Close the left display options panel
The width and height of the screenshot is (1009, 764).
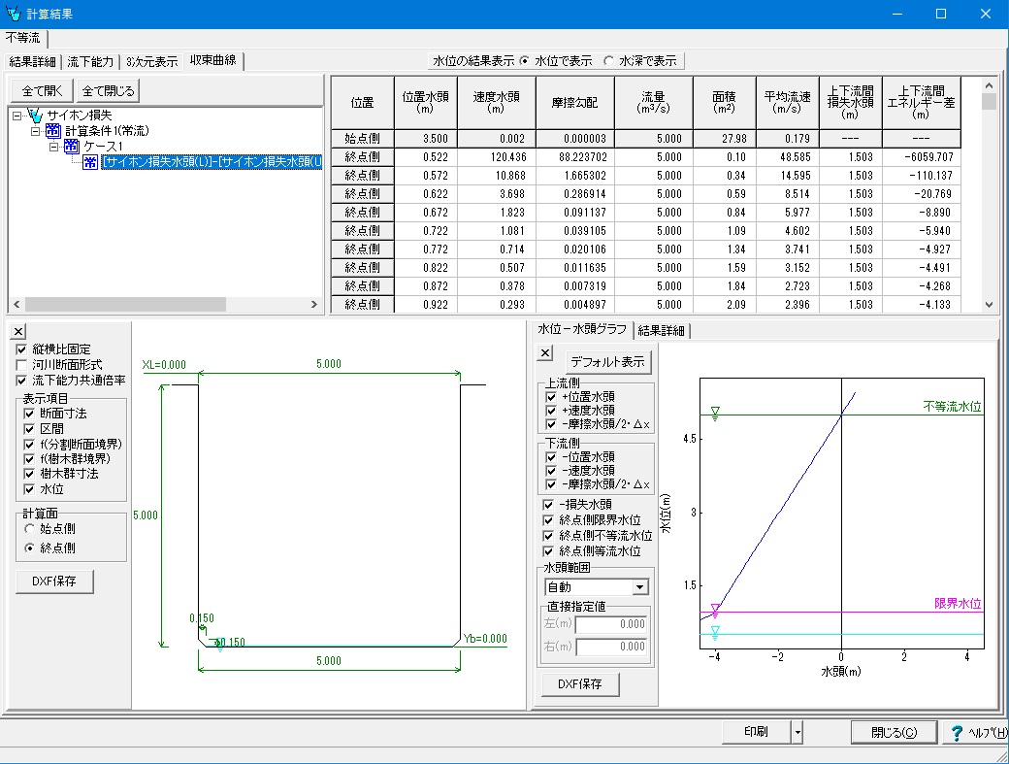18,331
